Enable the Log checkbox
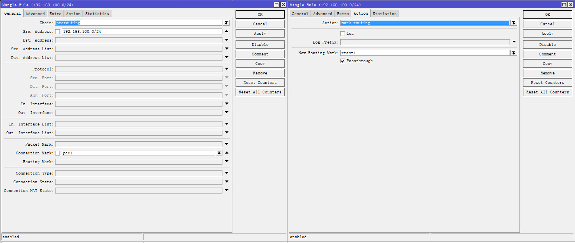The height and width of the screenshot is (243, 575). point(343,34)
